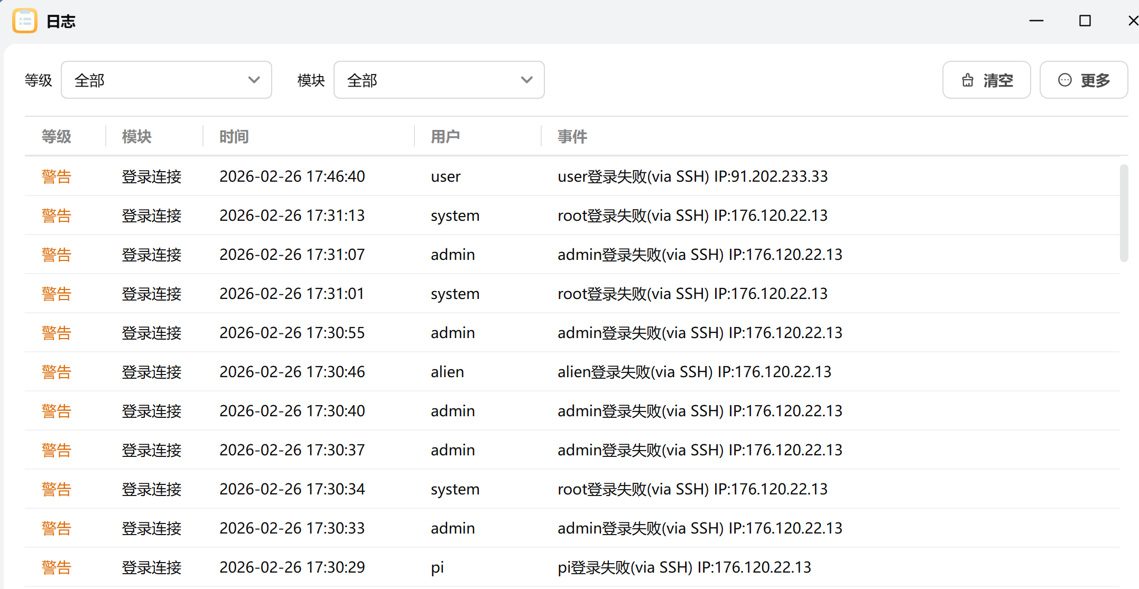Select the log entry at 17:46:40
Screen dimensions: 1139x589
pyautogui.click(x=292, y=176)
